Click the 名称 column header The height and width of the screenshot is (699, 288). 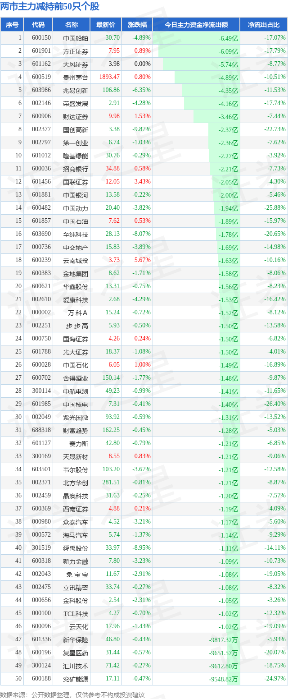pyautogui.click(x=71, y=25)
